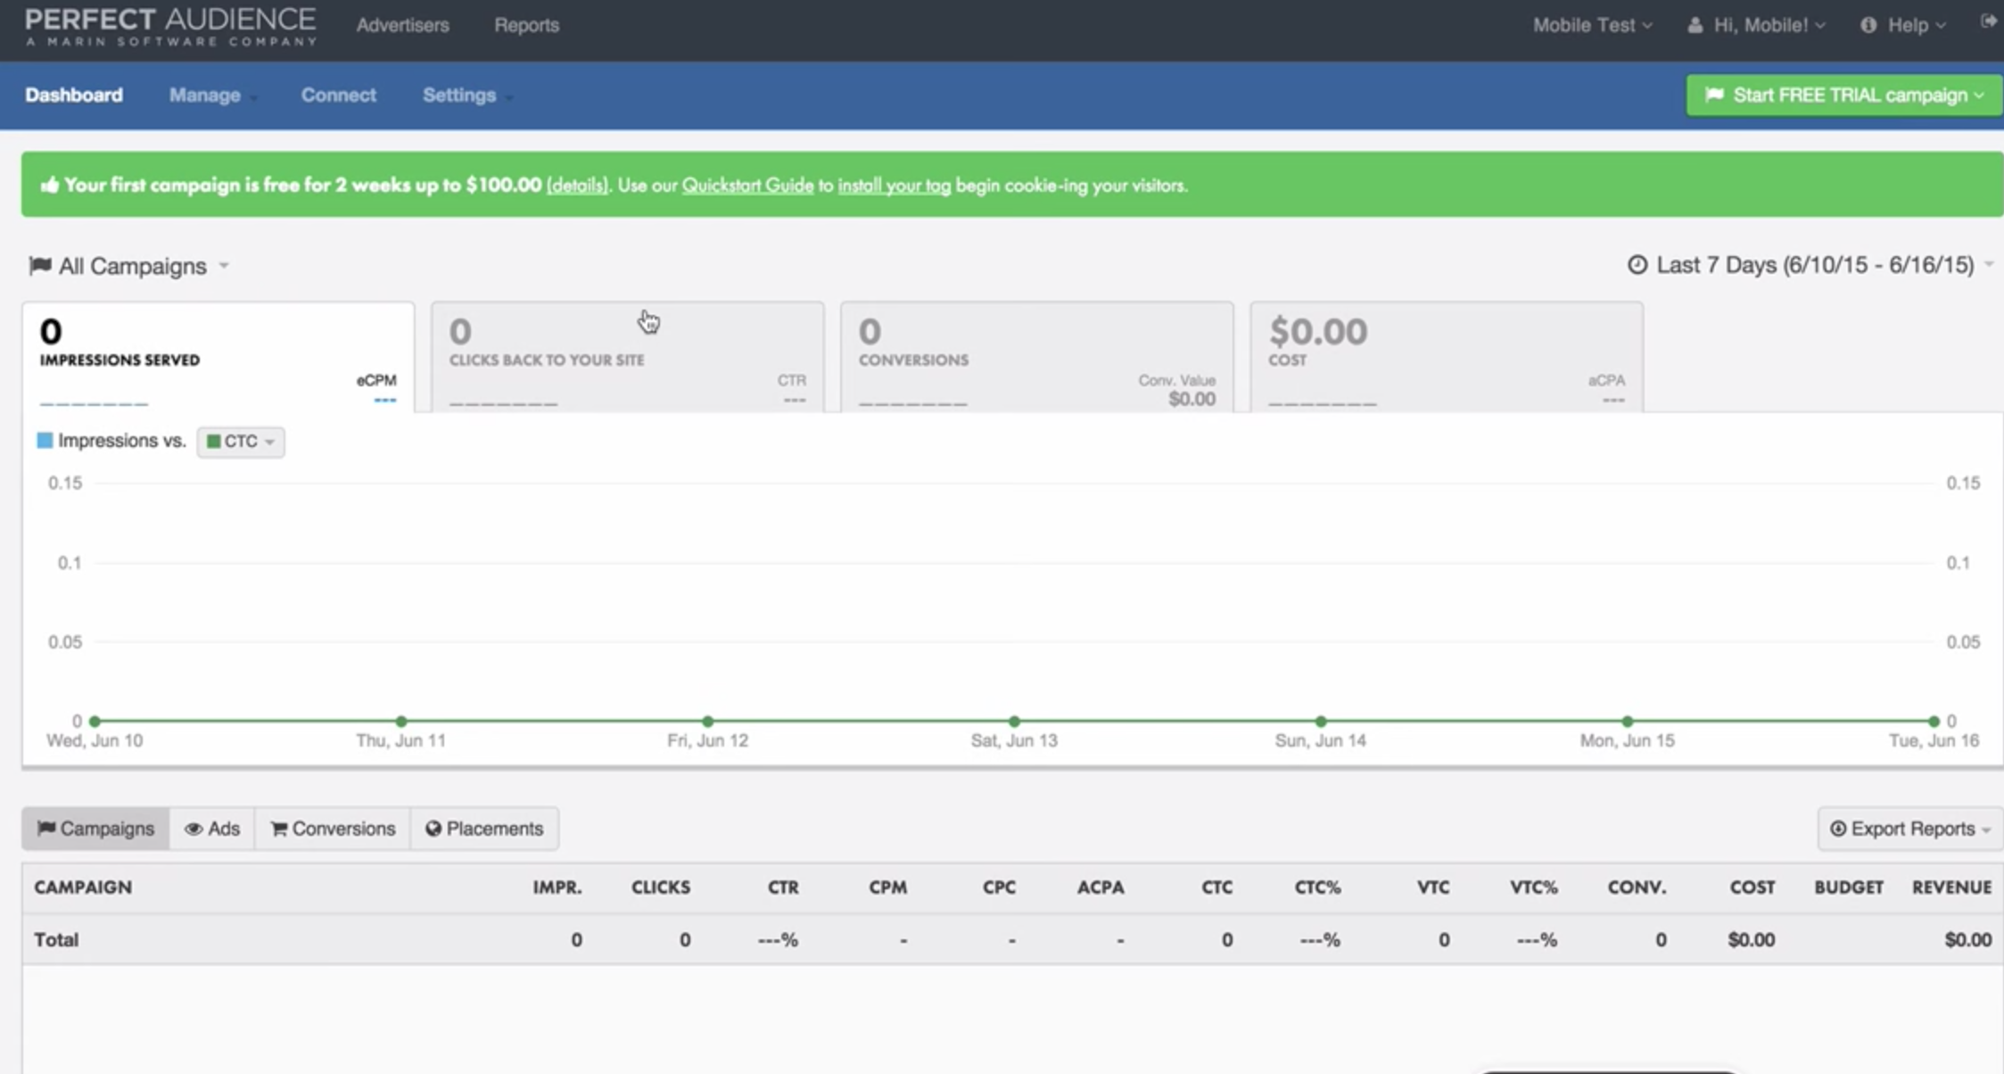Sort by the COST column header

point(1752,888)
